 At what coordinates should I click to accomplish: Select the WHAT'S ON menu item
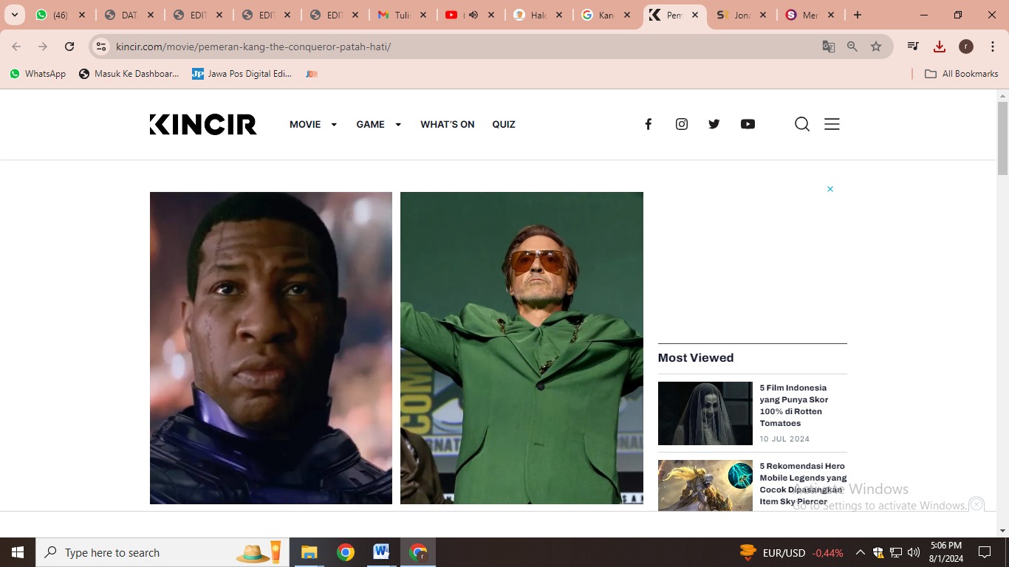[447, 124]
